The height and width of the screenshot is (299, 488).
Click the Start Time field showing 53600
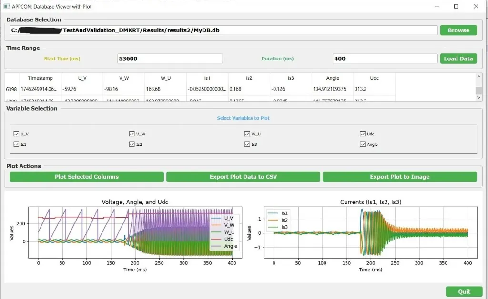pos(170,58)
